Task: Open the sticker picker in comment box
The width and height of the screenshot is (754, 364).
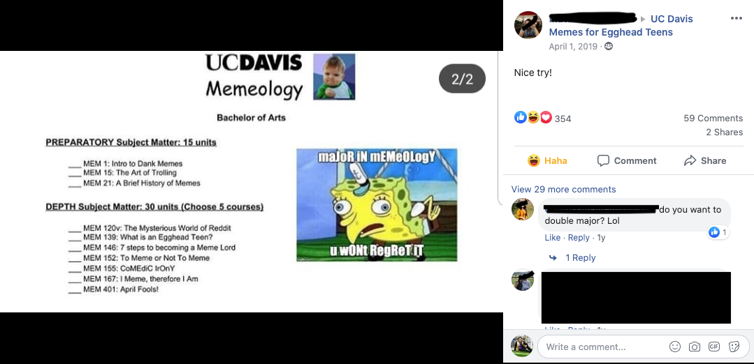Action: (734, 347)
